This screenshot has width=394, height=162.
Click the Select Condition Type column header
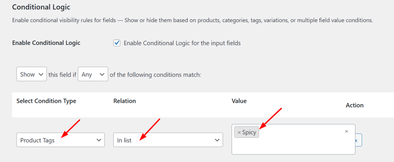click(46, 101)
